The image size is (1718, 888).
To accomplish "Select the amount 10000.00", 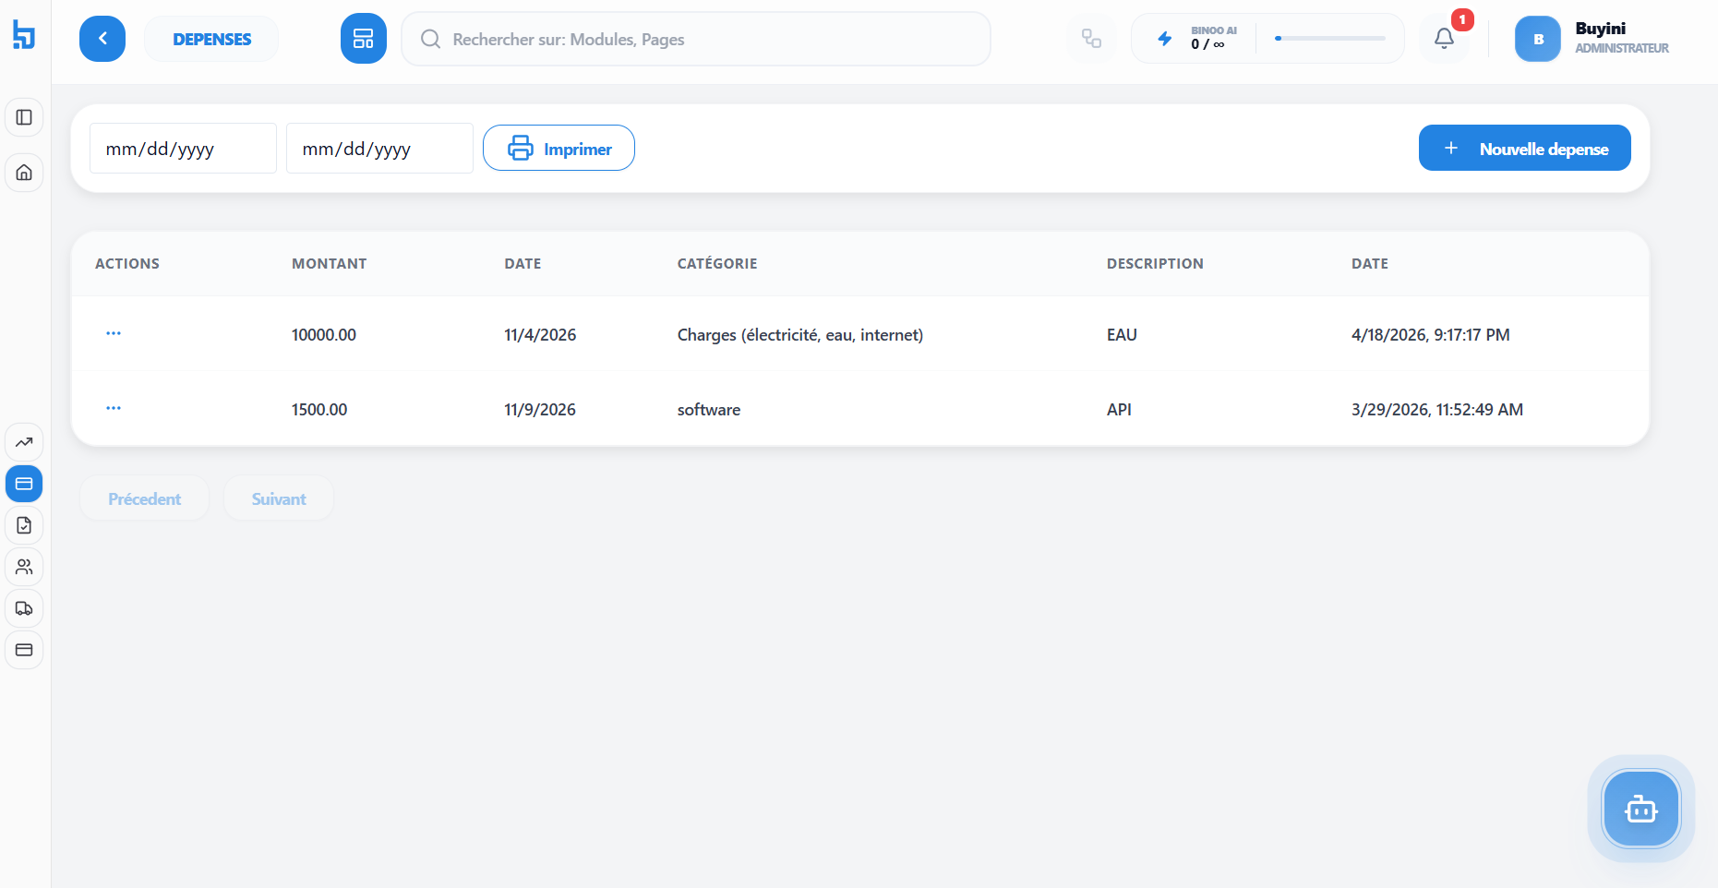I will tap(324, 335).
